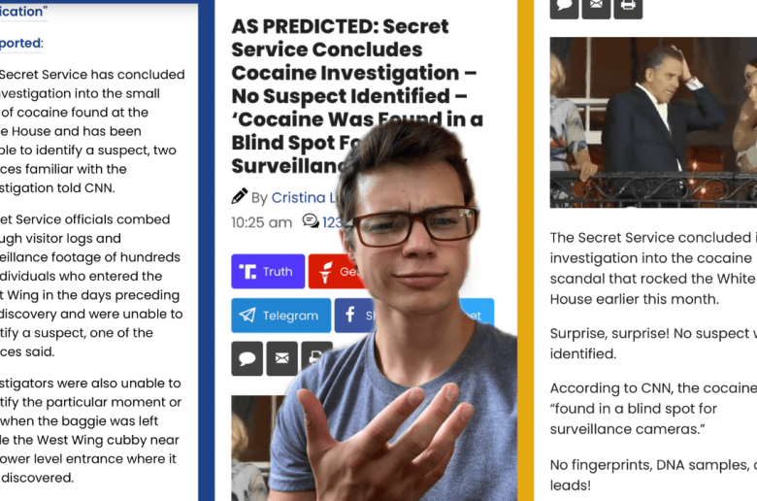Click the red Gettr torch icon

(x=326, y=272)
